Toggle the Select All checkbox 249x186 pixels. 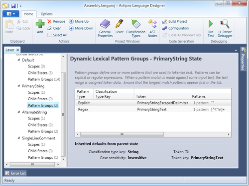[x=49, y=35]
